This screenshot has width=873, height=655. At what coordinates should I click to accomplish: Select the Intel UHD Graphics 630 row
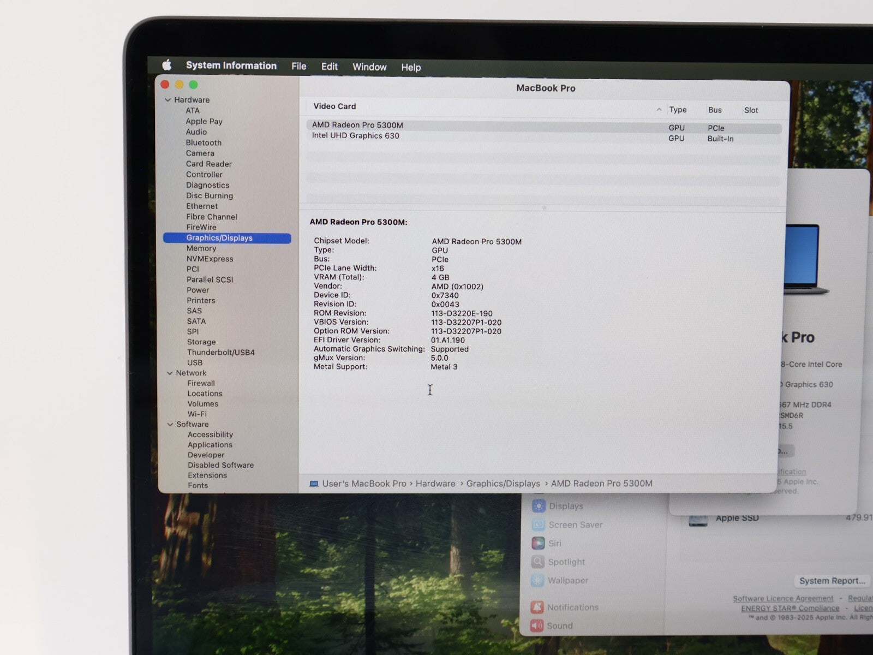click(x=543, y=137)
